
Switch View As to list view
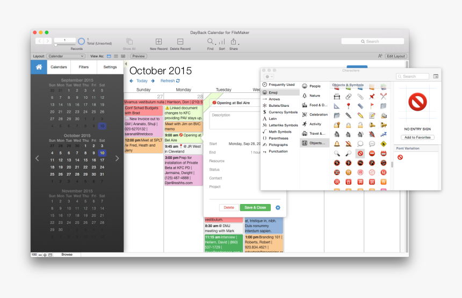pyautogui.click(x=116, y=56)
